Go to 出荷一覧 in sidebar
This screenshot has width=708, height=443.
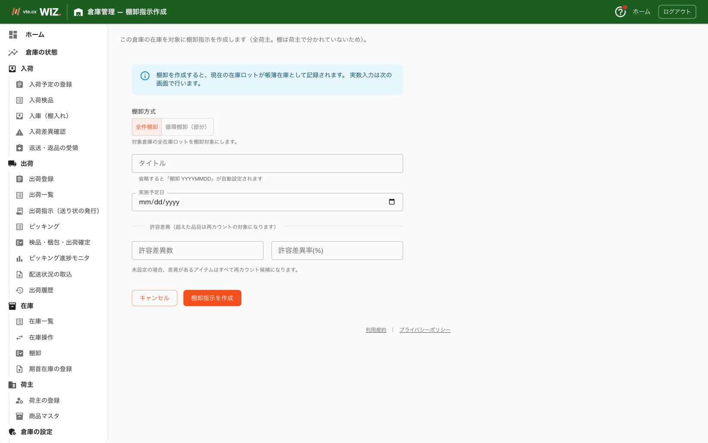[41, 195]
